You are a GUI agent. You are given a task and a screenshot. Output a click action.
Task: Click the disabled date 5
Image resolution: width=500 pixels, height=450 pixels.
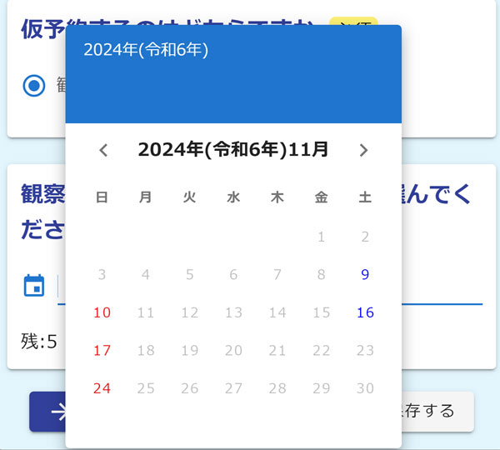pos(190,275)
